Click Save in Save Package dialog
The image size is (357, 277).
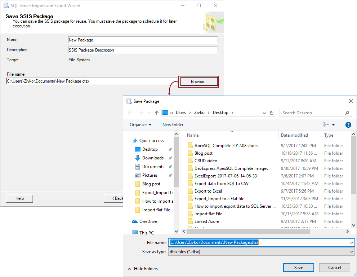[x=299, y=267]
